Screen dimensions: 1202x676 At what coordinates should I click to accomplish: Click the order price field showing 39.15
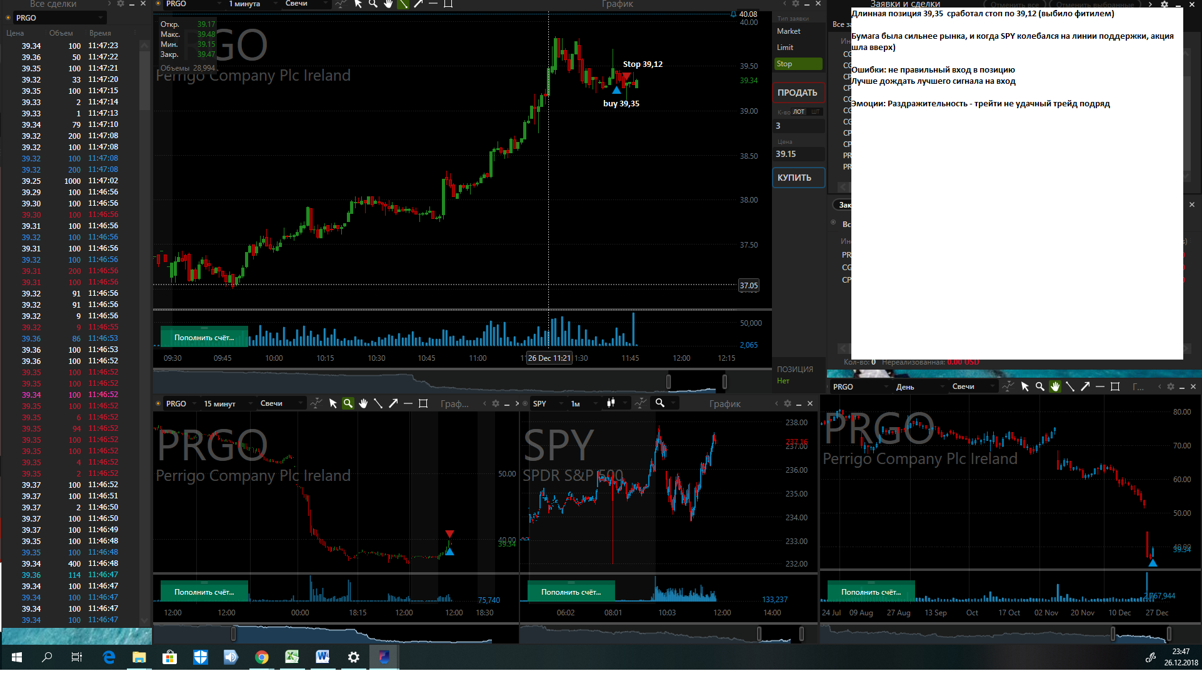click(799, 154)
